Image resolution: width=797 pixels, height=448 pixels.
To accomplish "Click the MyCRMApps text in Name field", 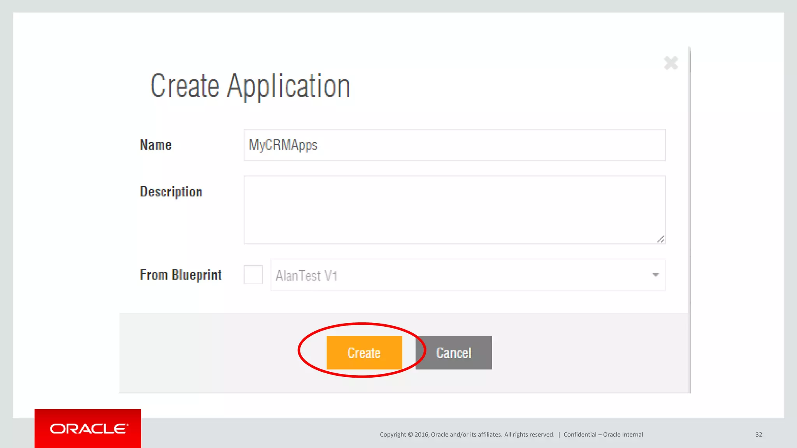I will point(283,145).
